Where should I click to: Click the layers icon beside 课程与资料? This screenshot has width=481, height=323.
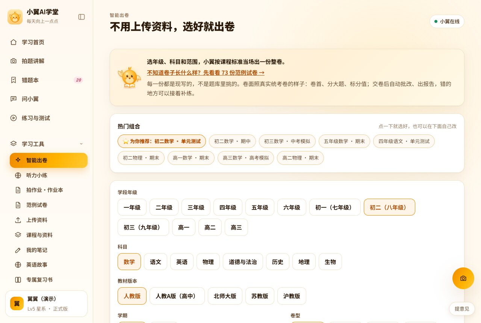(x=18, y=235)
